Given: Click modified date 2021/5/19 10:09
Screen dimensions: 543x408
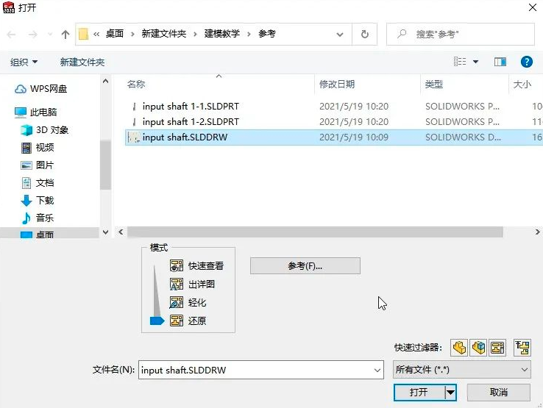Looking at the screenshot, I should [354, 137].
